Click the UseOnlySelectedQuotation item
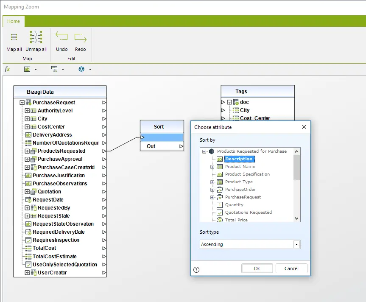This screenshot has height=302, width=366. (65, 264)
